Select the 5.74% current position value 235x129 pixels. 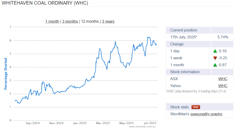point(222,37)
